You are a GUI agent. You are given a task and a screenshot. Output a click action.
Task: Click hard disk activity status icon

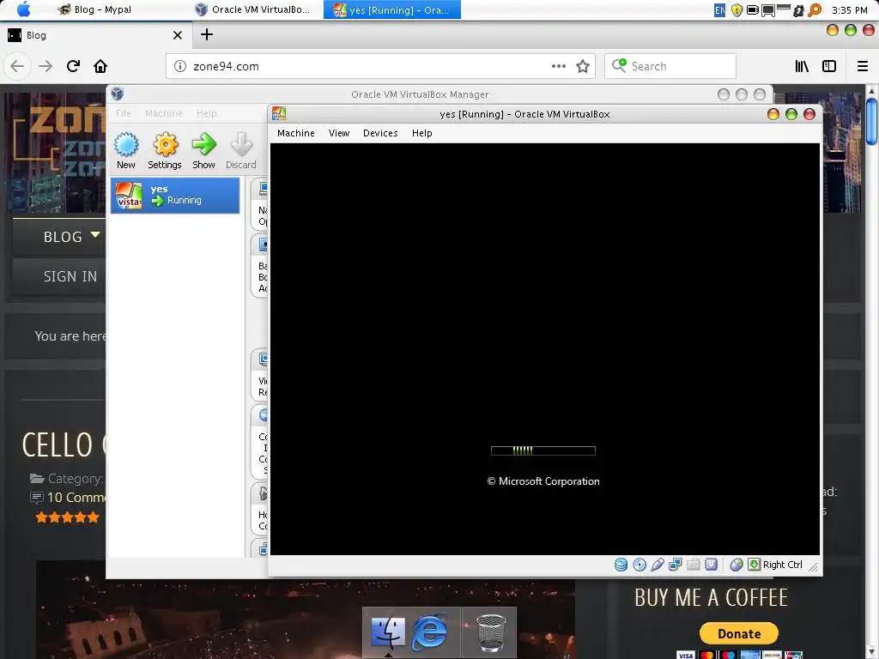(621, 565)
